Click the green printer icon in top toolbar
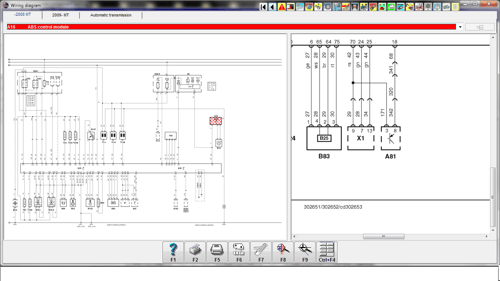The width and height of the screenshot is (500, 281). click(391, 7)
